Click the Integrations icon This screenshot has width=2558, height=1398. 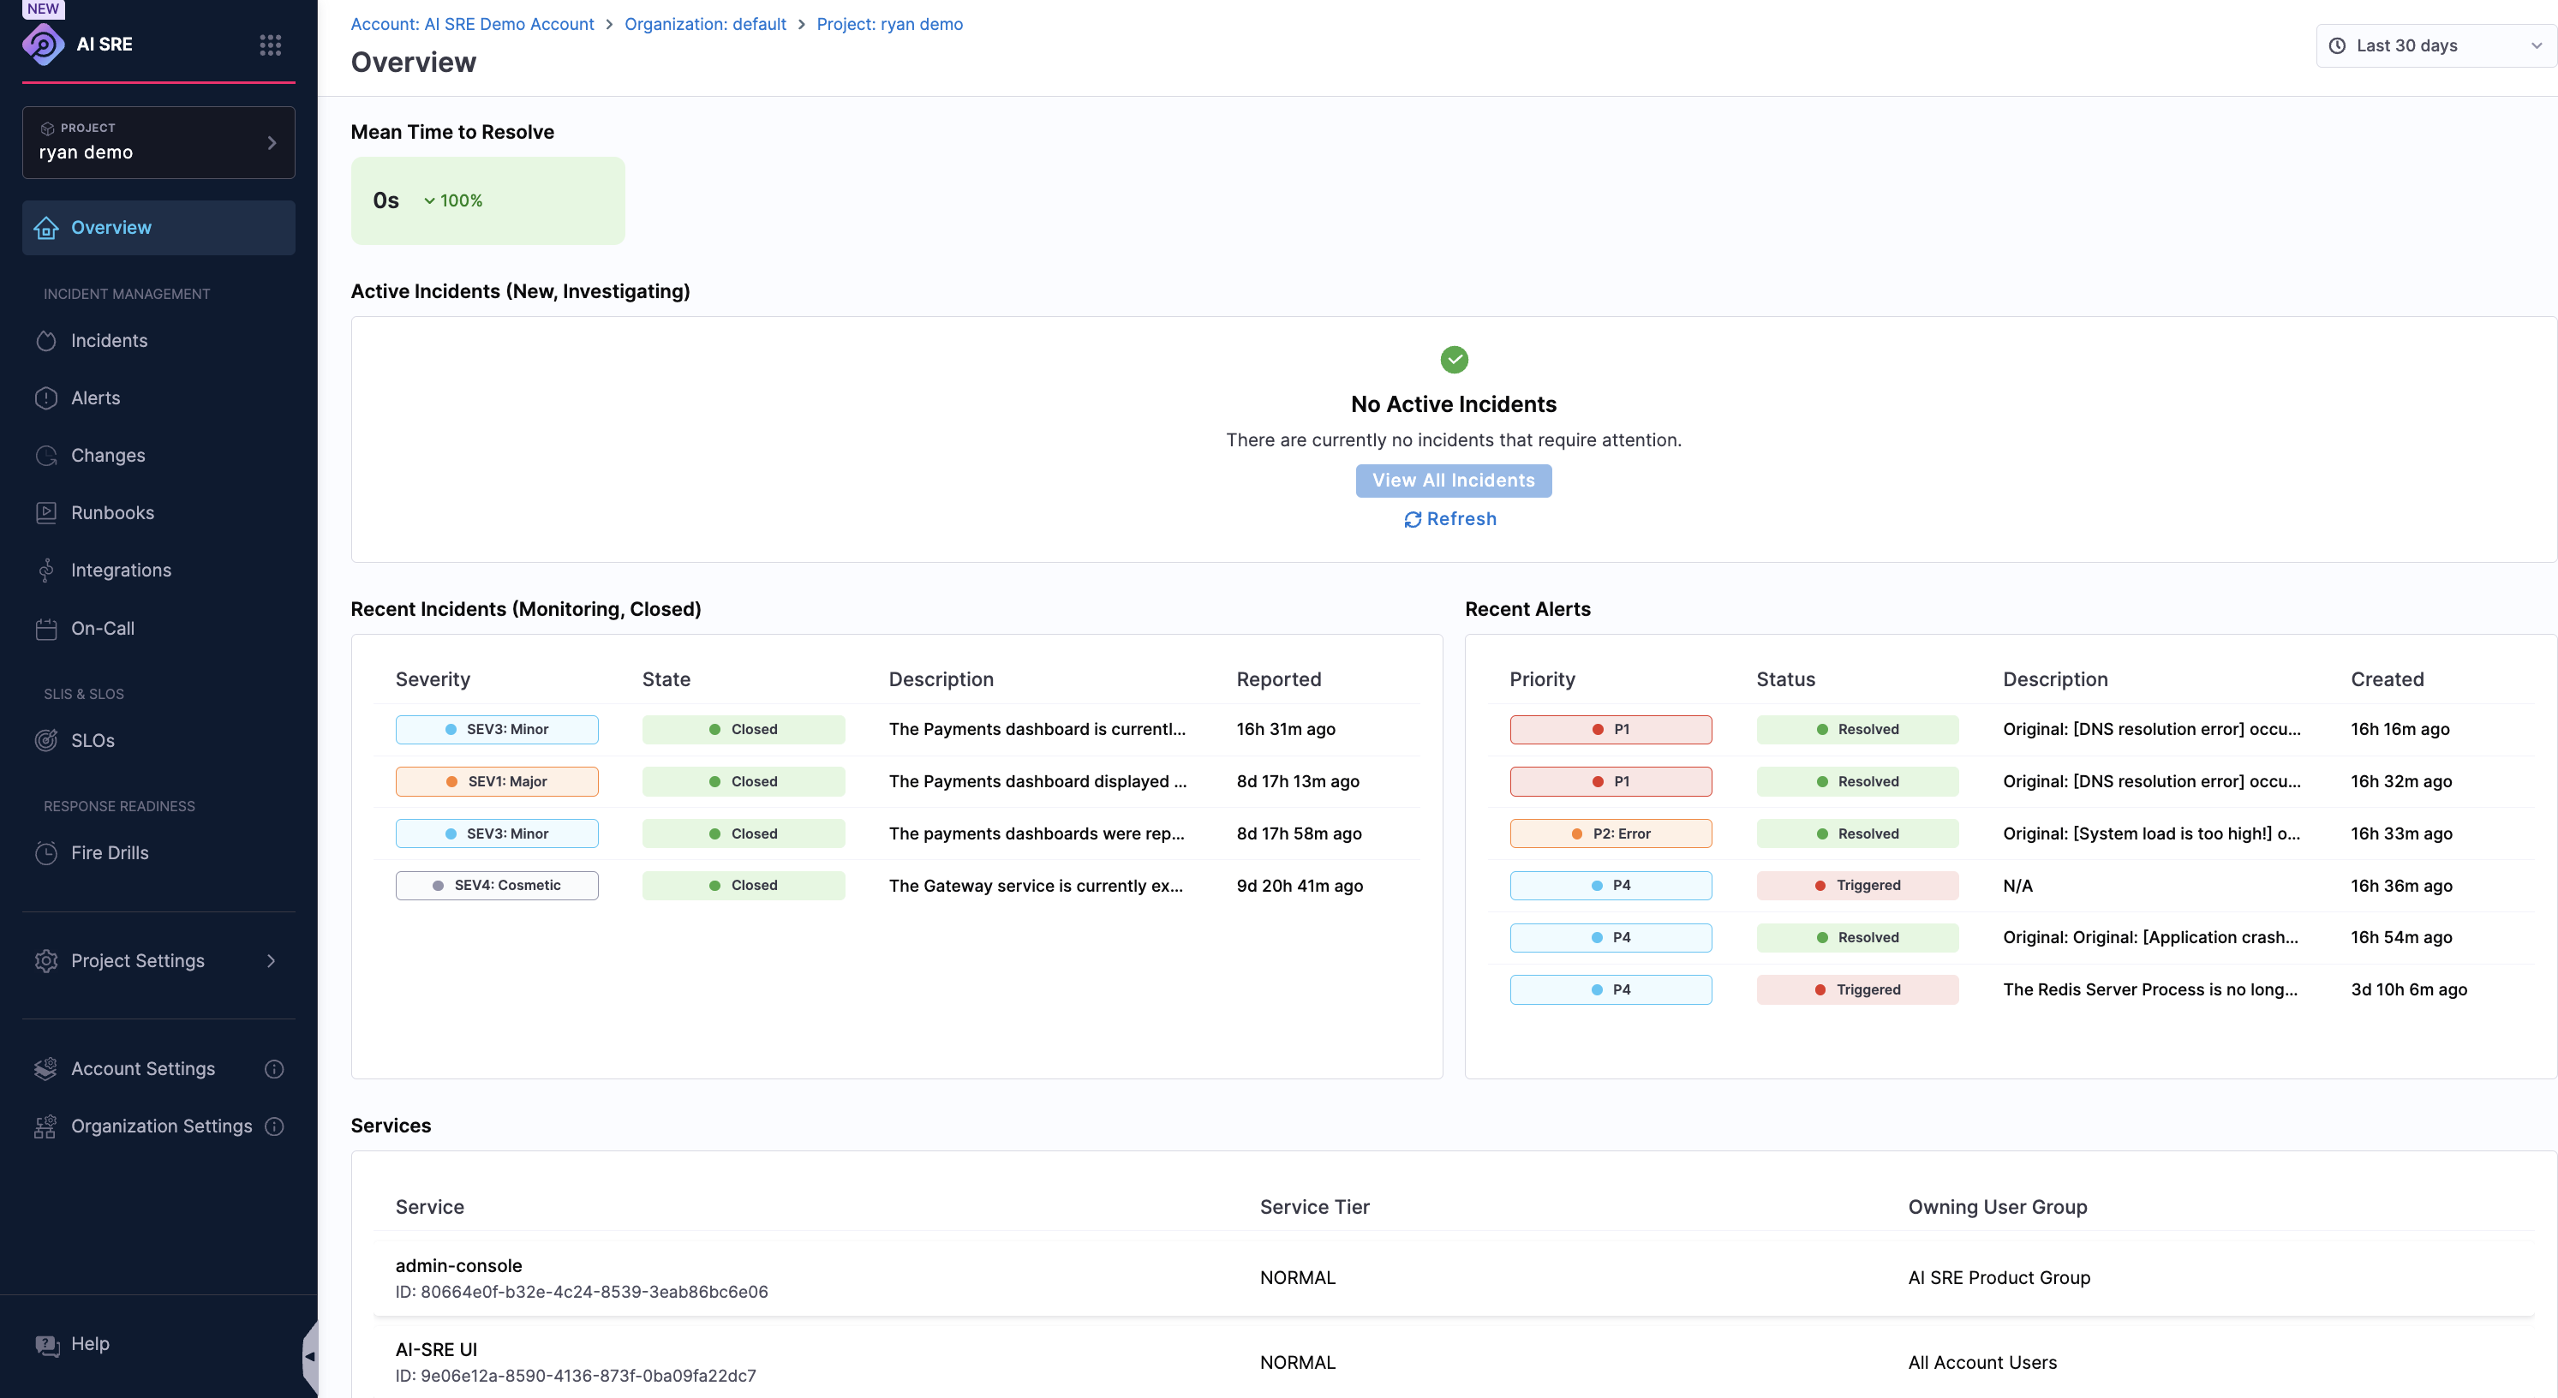click(45, 570)
